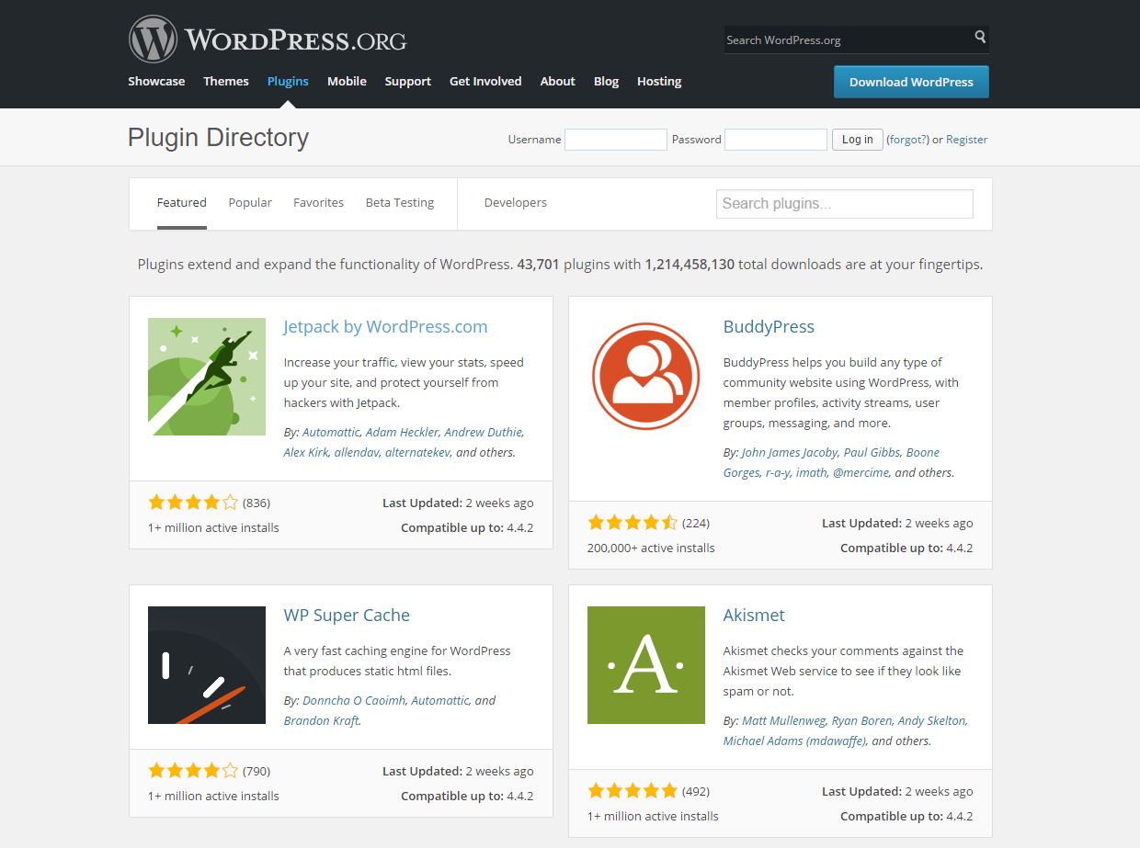Click BuddyPress star rating
1140x848 pixels.
(633, 523)
